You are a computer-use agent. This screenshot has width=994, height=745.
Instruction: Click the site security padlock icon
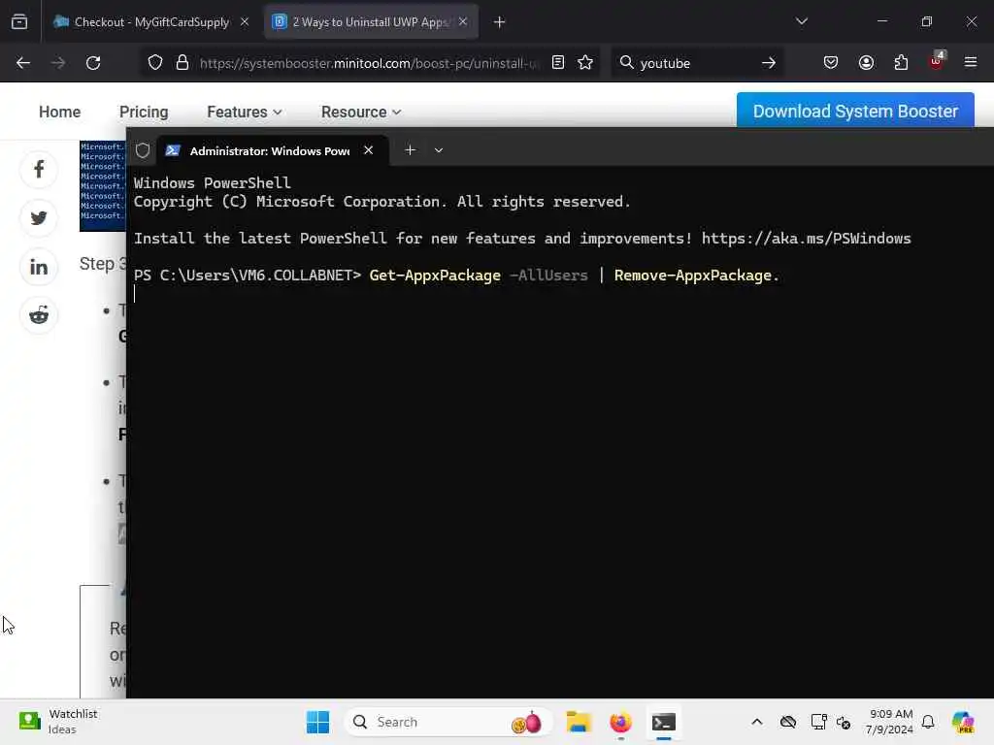click(x=182, y=63)
